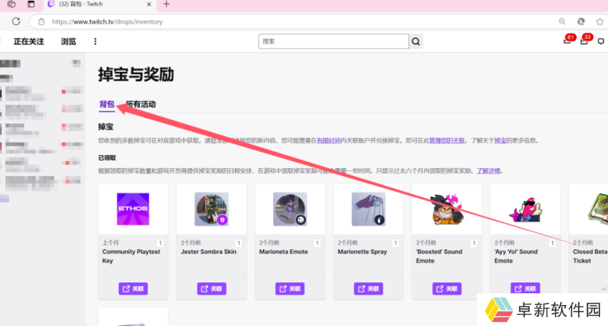
Task: Click the Closed Beta Ticket title
Action: 590,256
